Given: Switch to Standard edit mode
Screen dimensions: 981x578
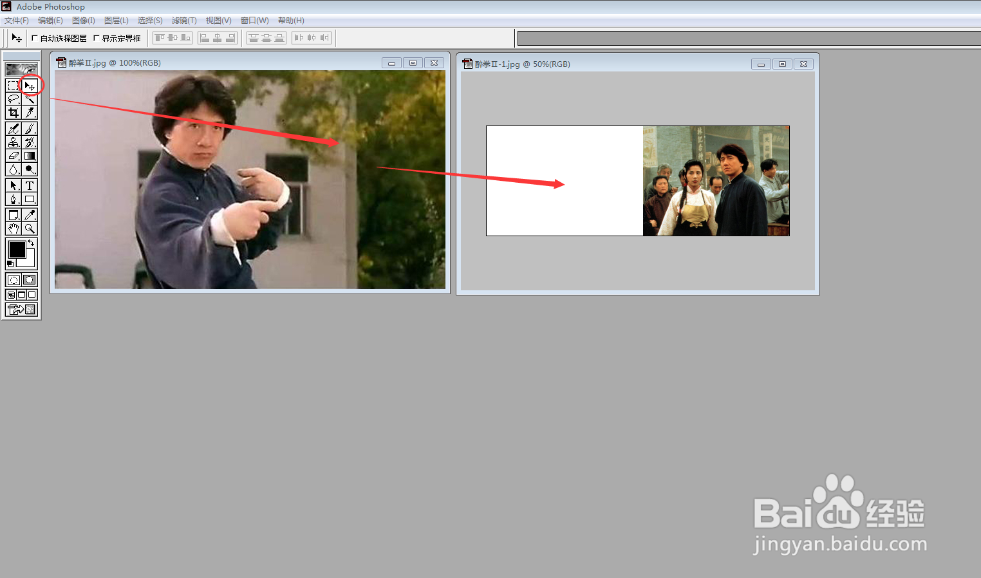Looking at the screenshot, I should pos(14,280).
